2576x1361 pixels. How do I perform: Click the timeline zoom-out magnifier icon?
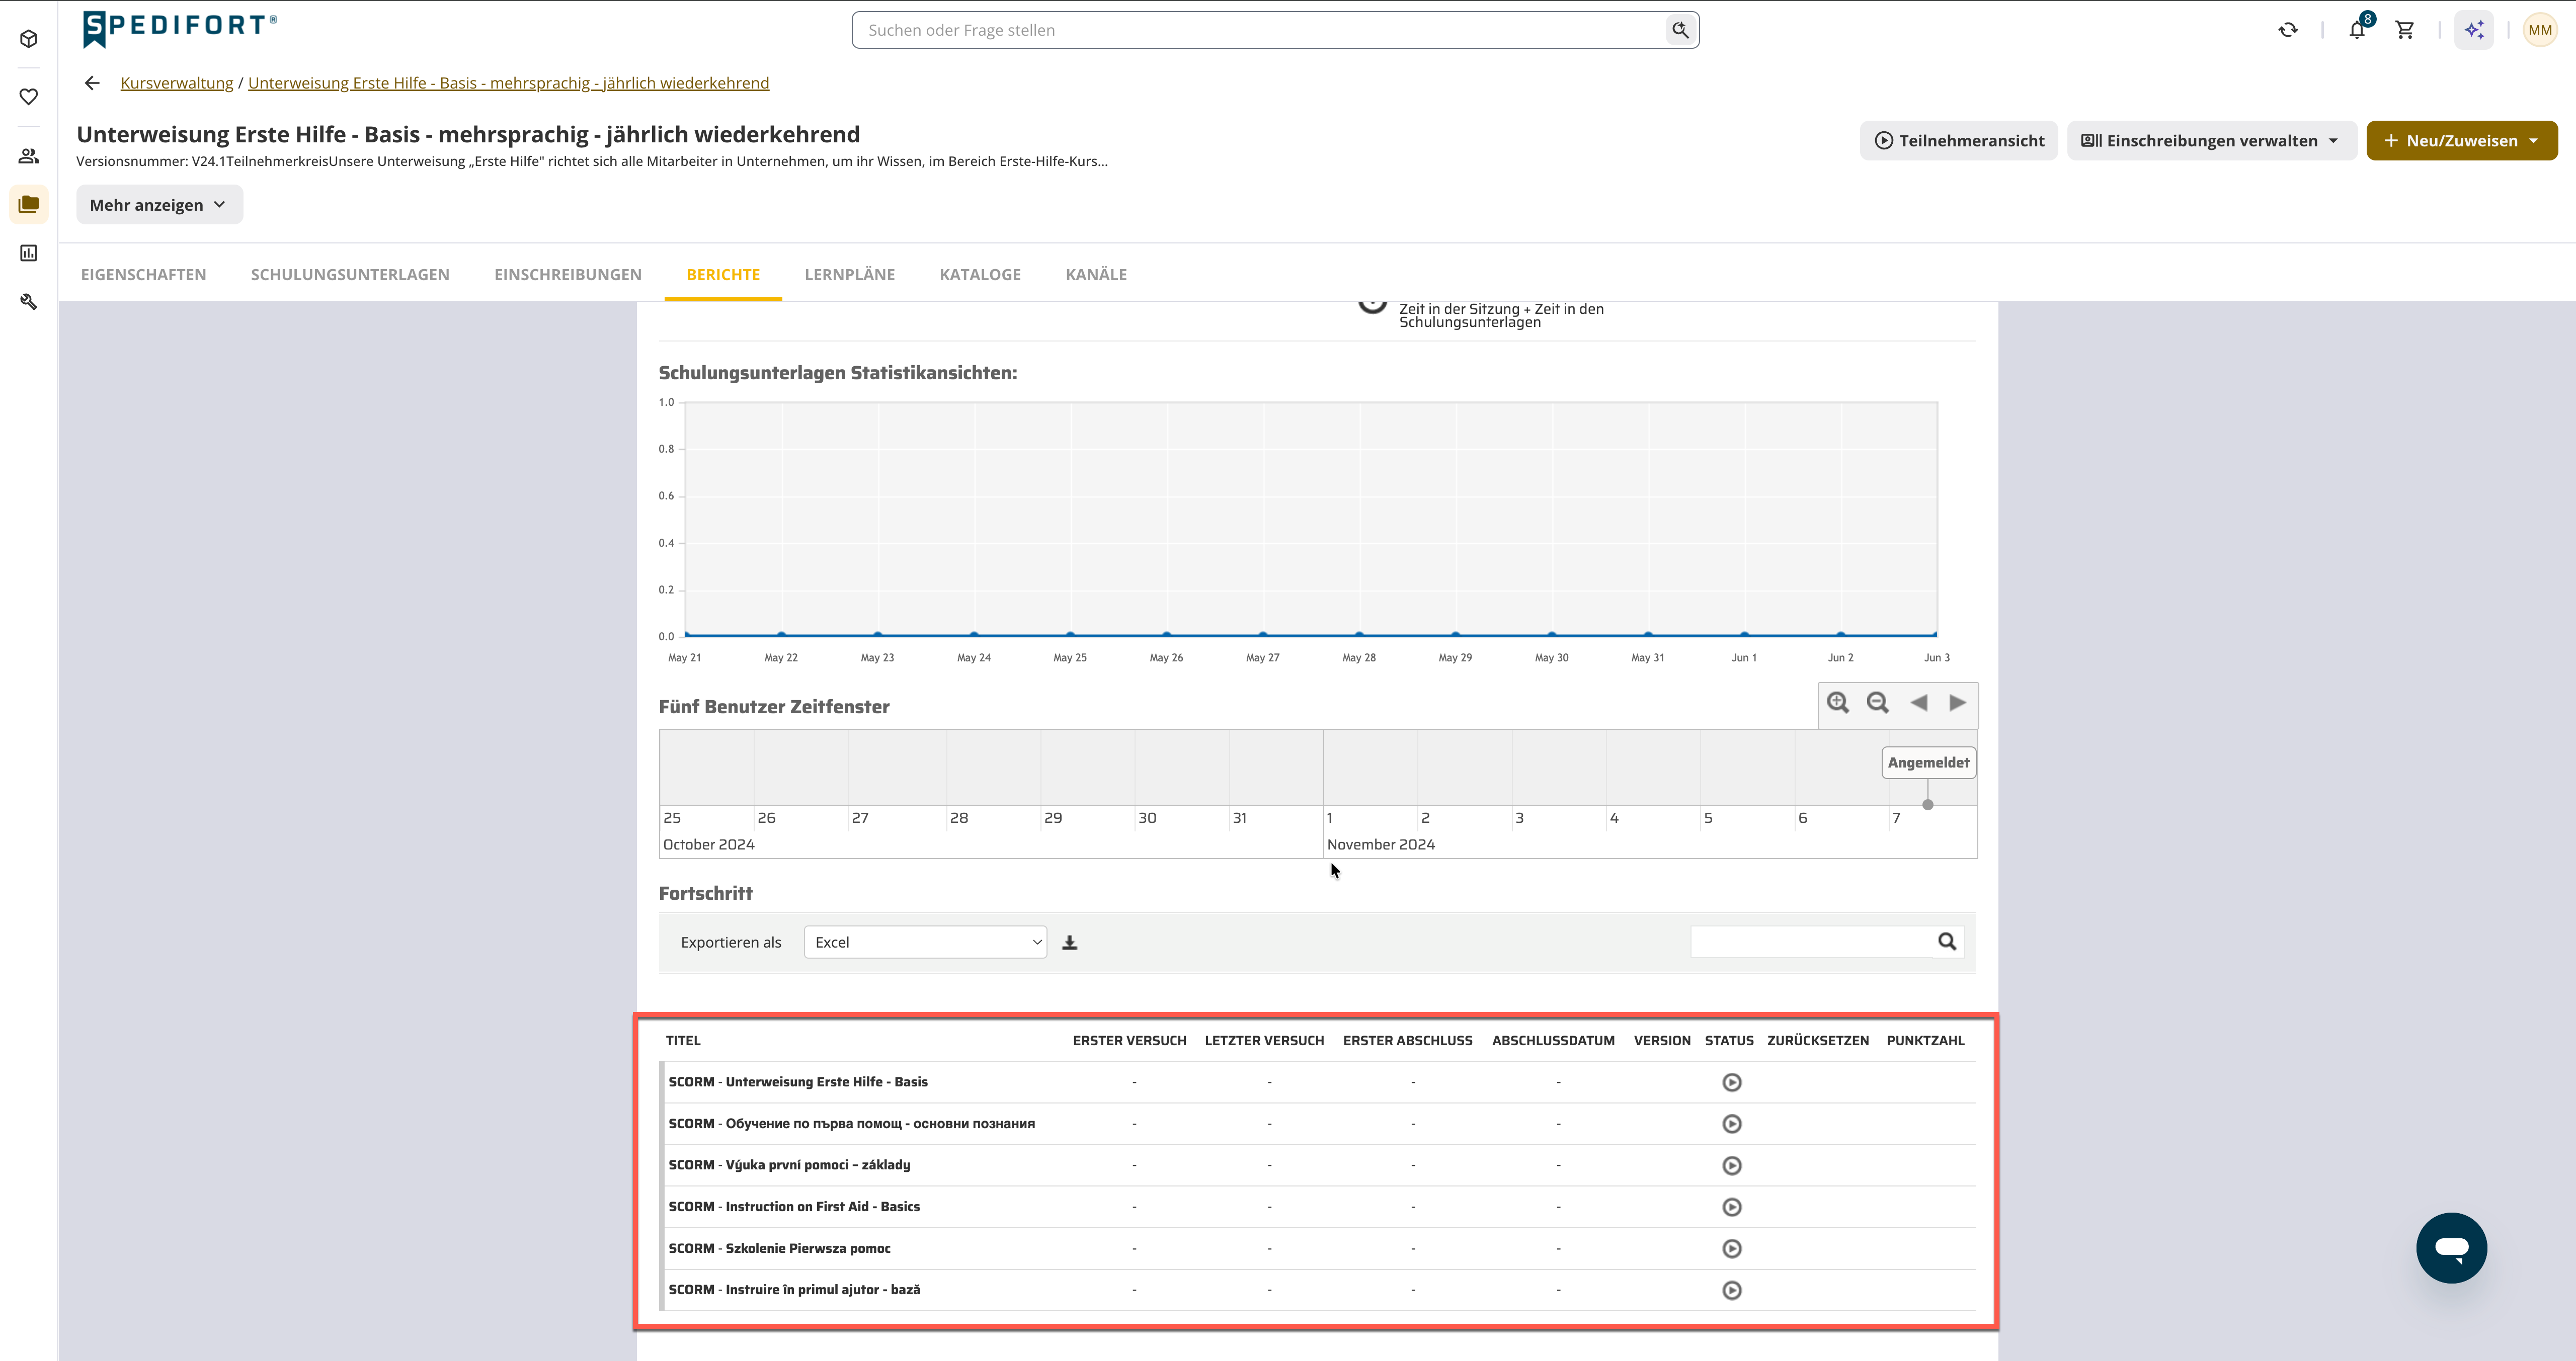(x=1878, y=703)
